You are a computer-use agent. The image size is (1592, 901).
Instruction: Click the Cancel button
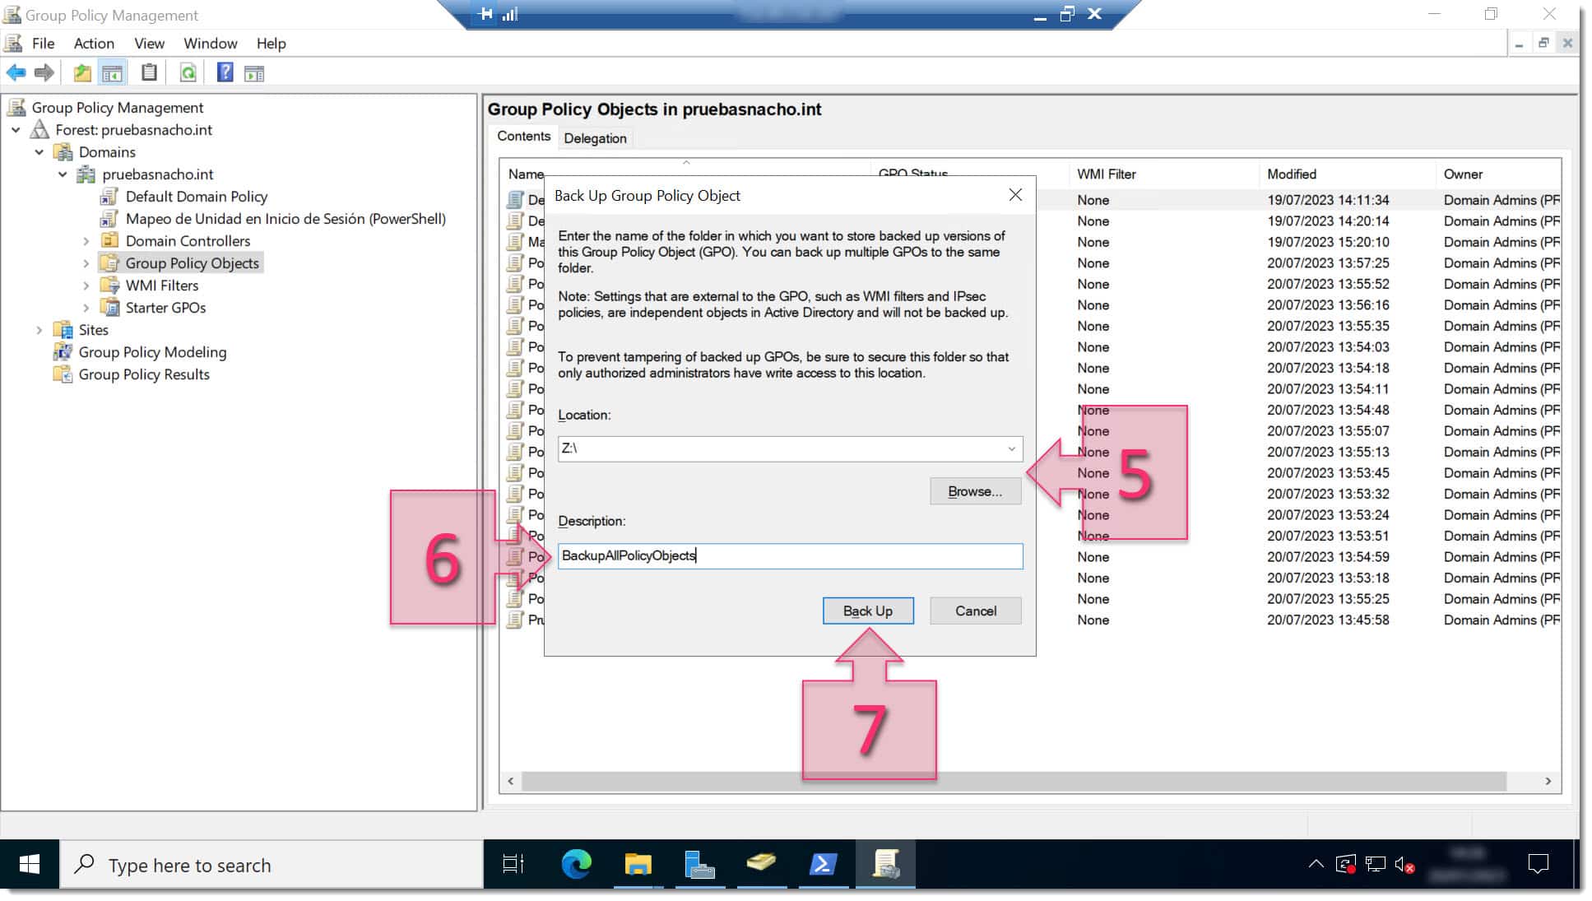point(975,611)
